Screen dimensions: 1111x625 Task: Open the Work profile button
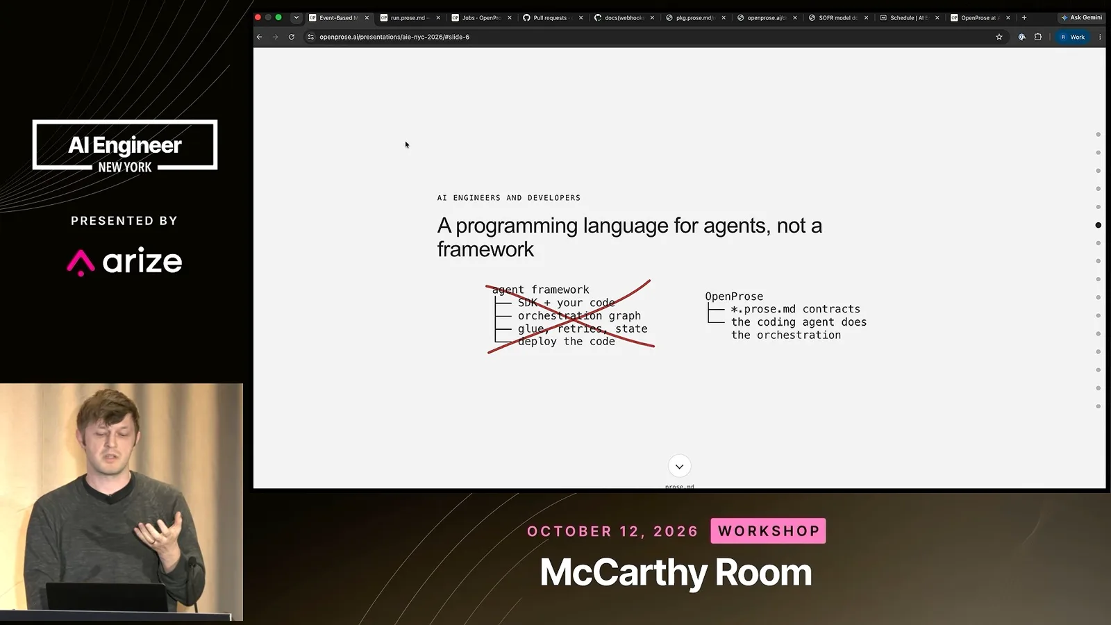[1073, 37]
